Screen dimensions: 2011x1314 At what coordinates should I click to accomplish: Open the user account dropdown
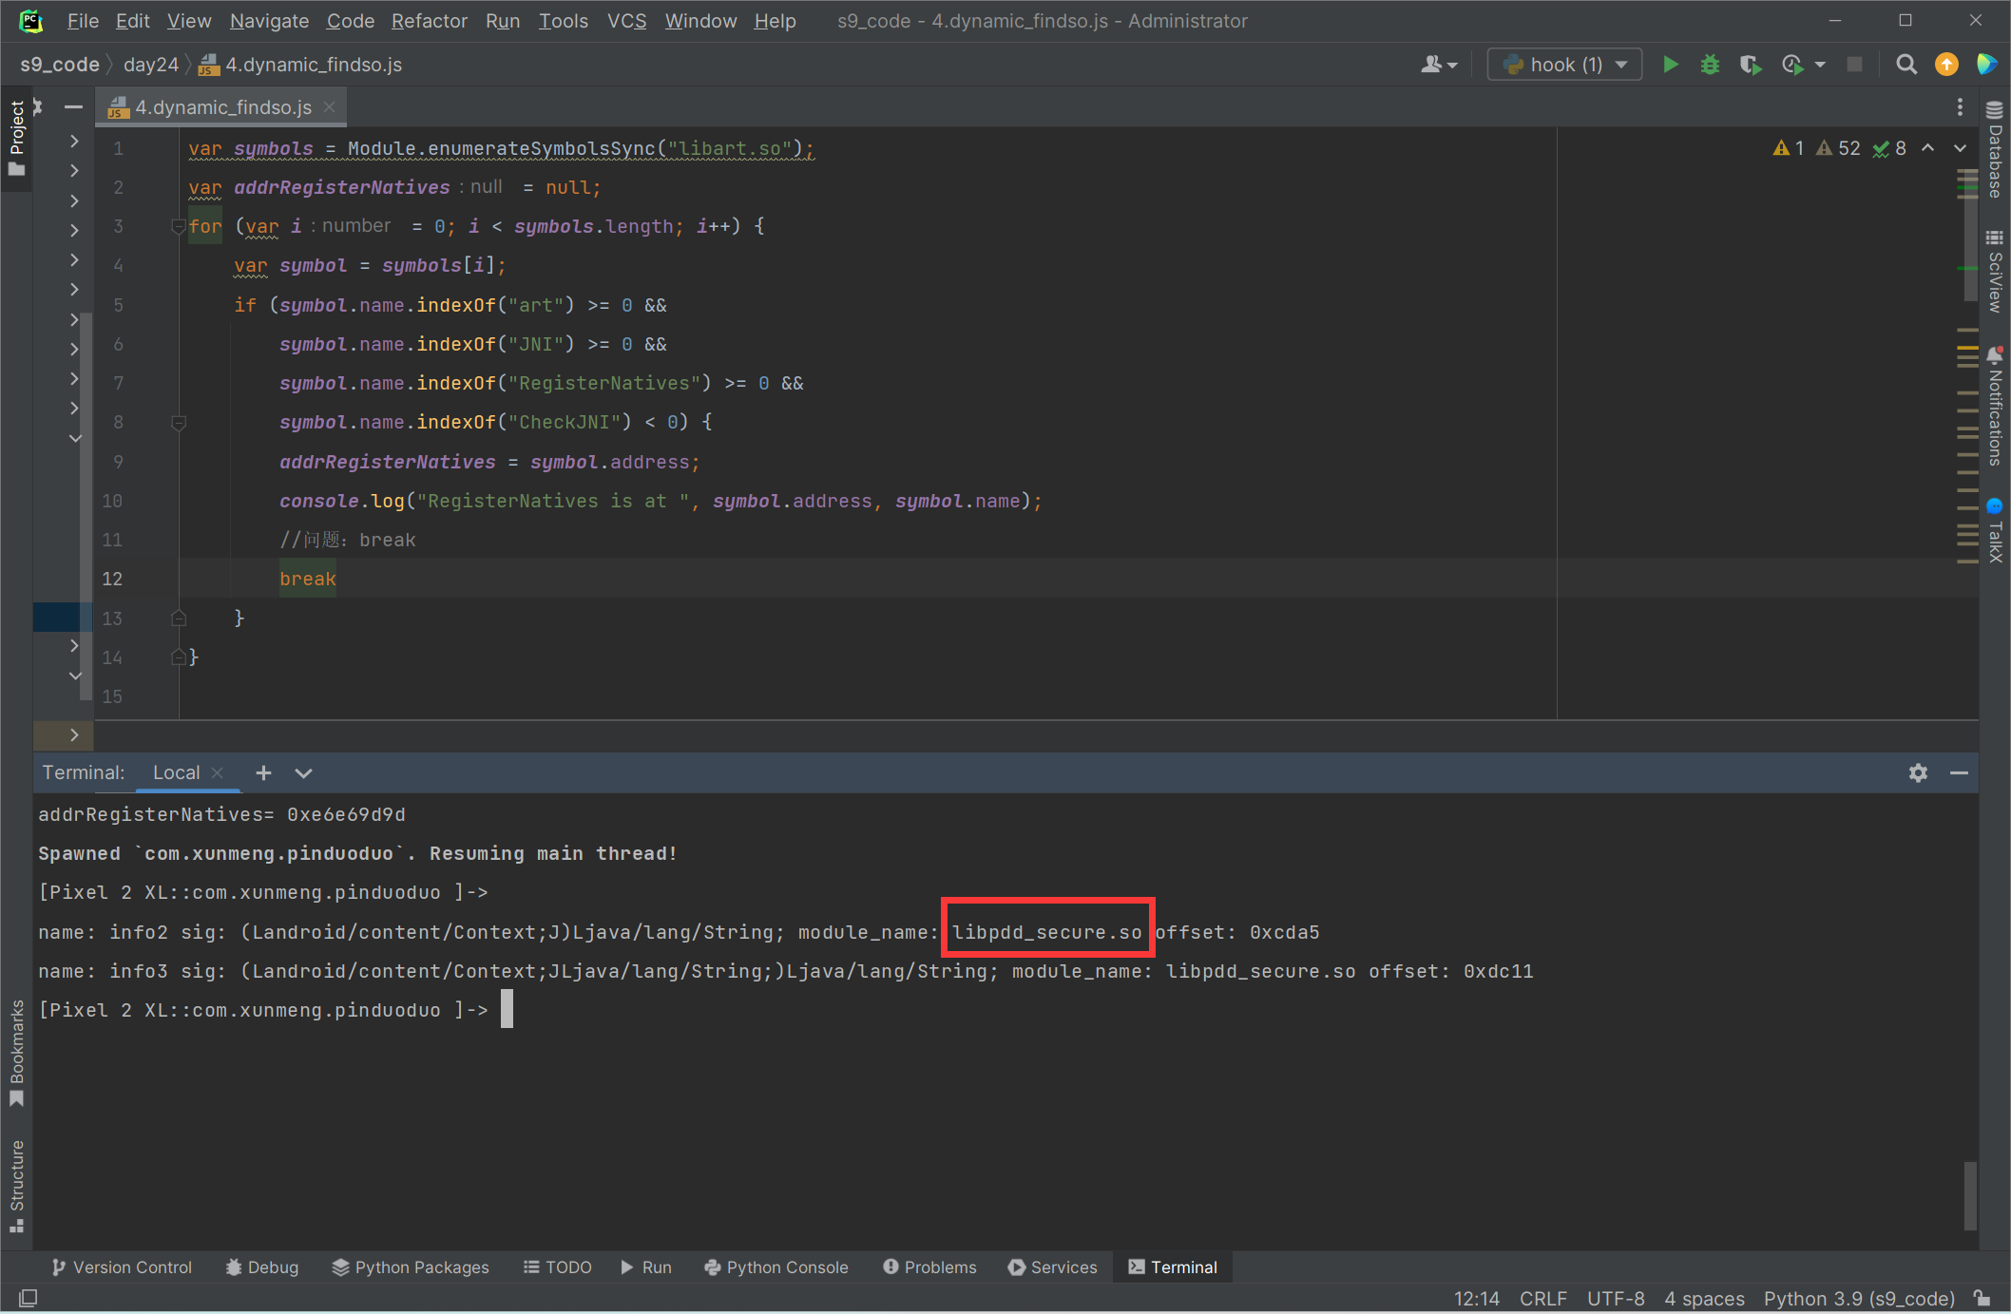coord(1439,65)
